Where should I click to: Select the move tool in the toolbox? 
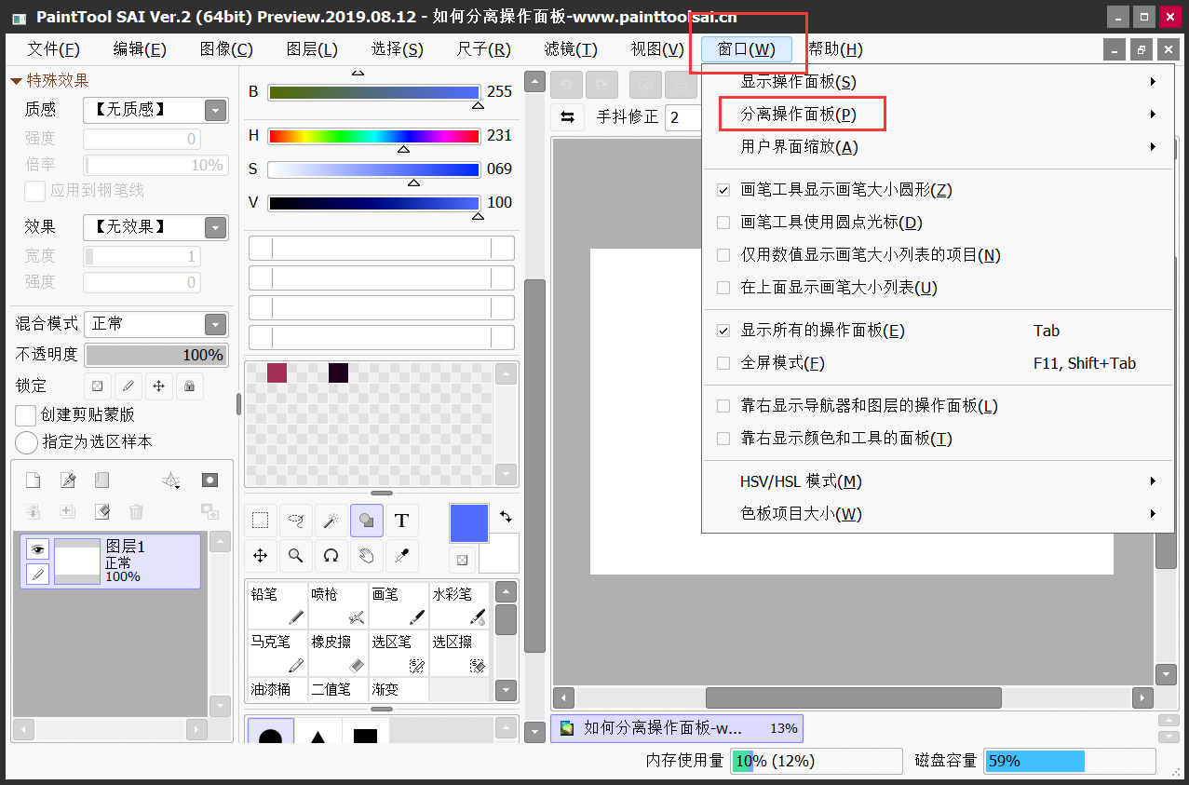click(x=261, y=556)
